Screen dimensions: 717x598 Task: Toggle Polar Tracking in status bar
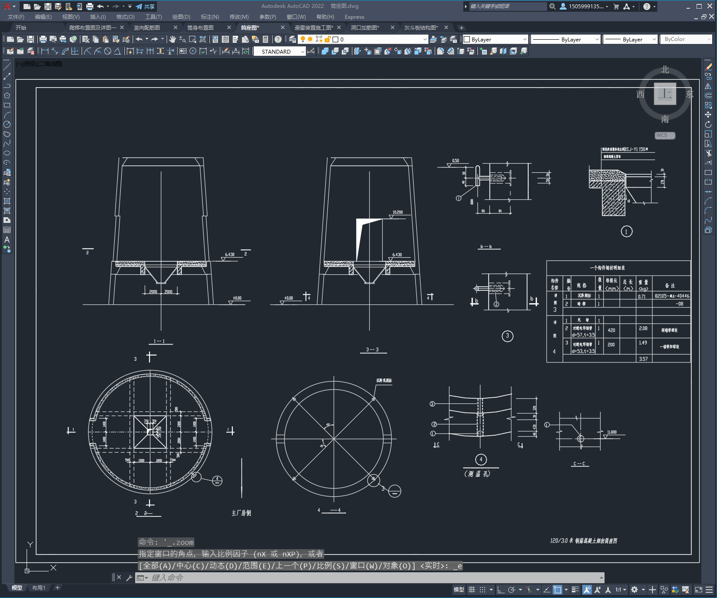512,590
